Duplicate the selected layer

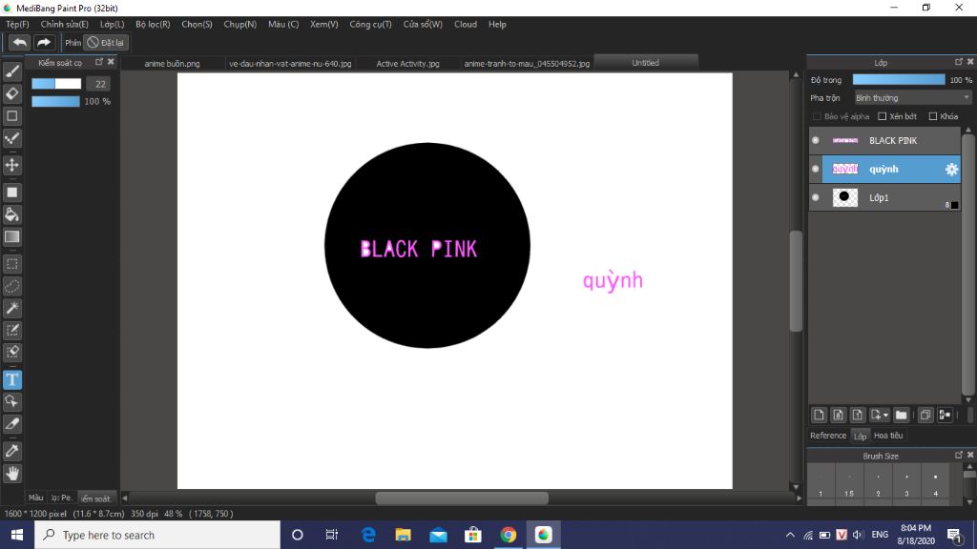[925, 415]
